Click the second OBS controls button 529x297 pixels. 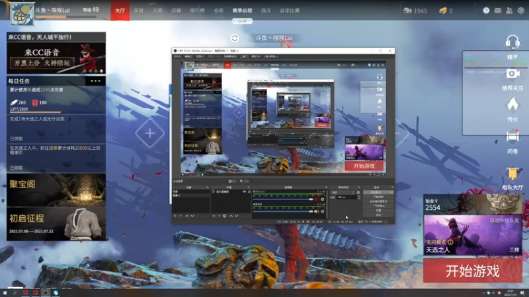point(378,197)
